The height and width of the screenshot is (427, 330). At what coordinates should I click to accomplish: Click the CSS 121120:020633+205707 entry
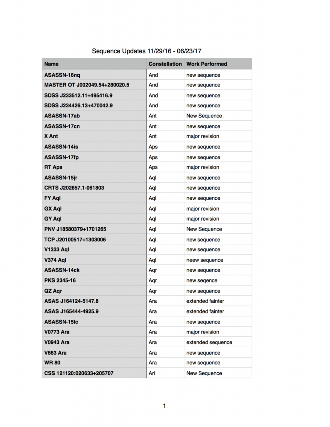point(79,373)
